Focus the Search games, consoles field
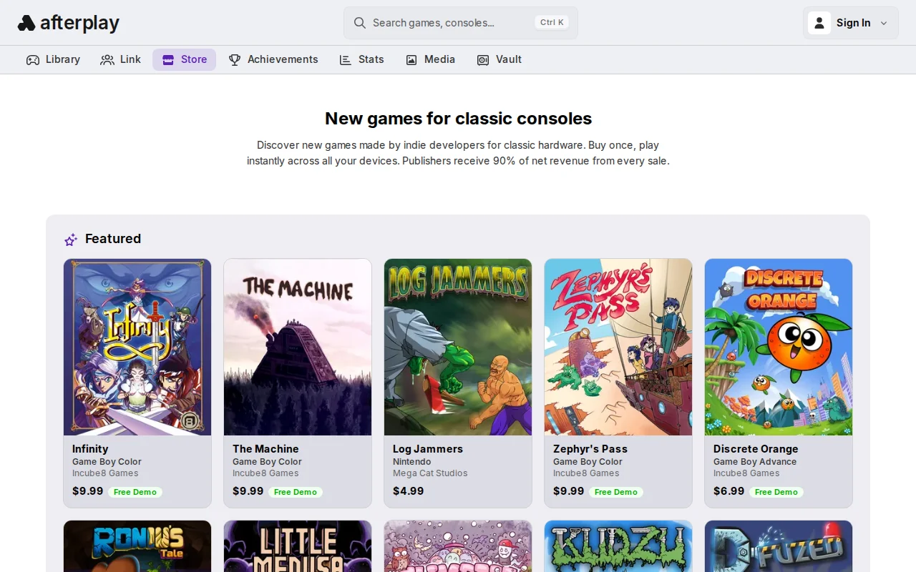916x572 pixels. pos(461,23)
